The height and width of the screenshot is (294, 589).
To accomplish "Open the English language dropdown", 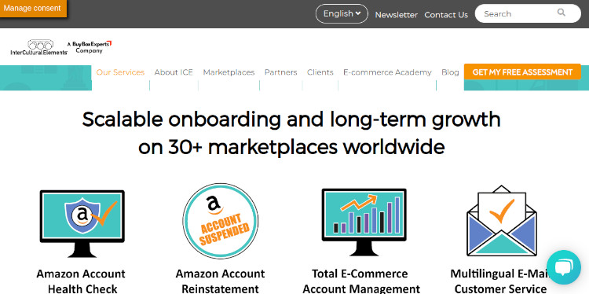I will coord(342,14).
